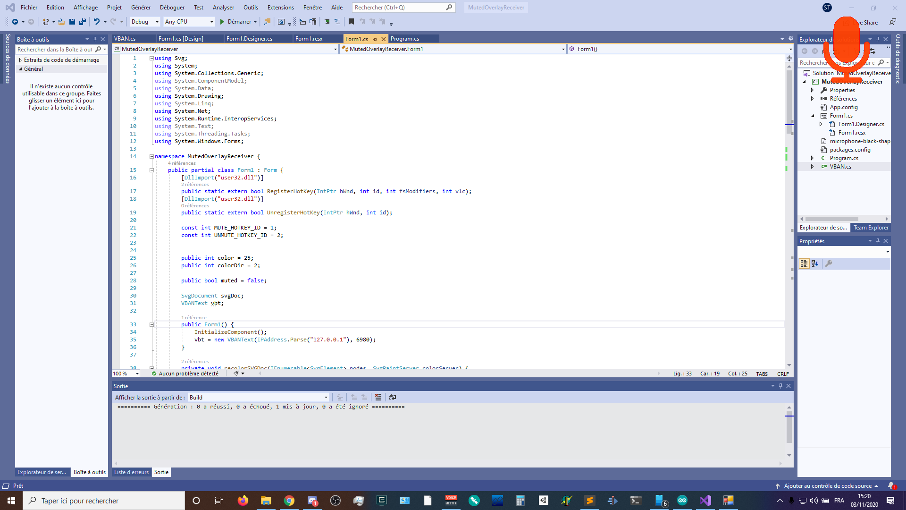
Task: Pin the Sortie output panel
Action: 780,386
